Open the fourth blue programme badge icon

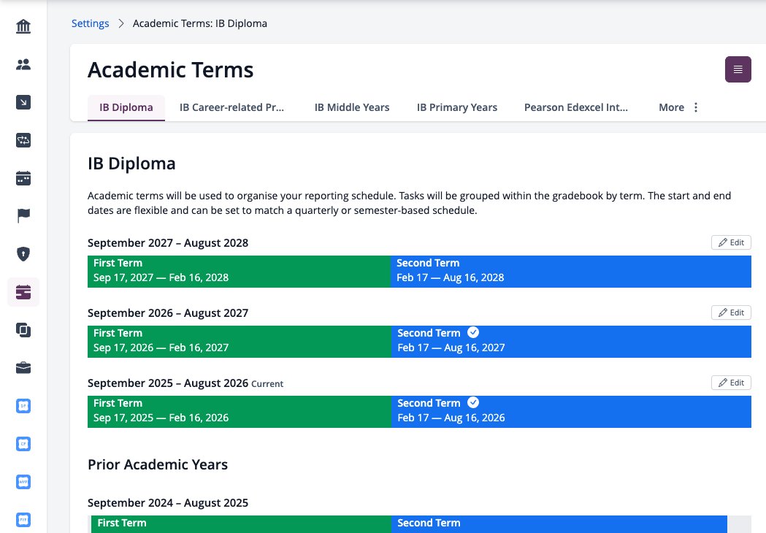[23, 520]
